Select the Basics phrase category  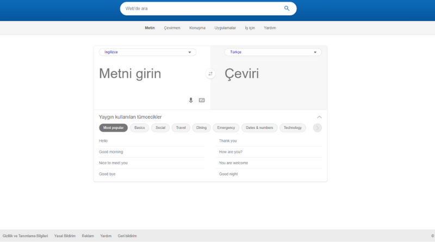140,128
